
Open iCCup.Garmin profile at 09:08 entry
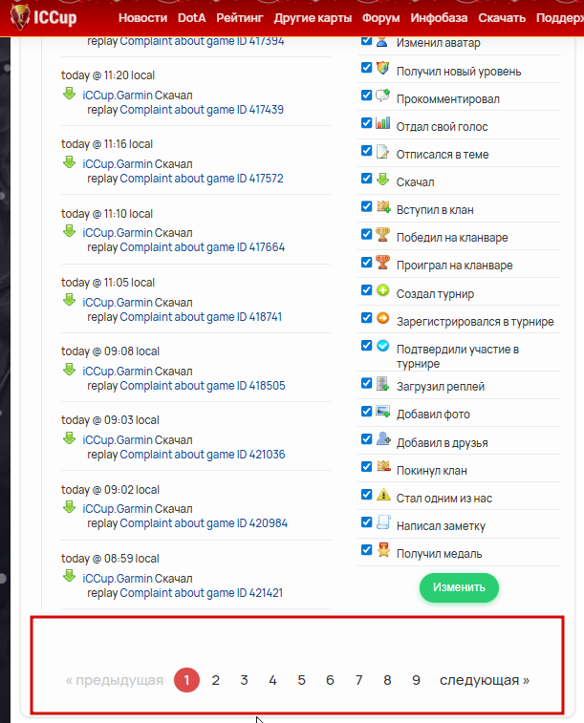[x=118, y=372]
